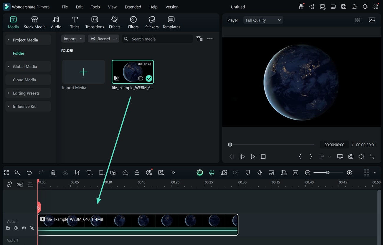Set the mark in point brace
This screenshot has width=383, height=245.
(x=300, y=157)
